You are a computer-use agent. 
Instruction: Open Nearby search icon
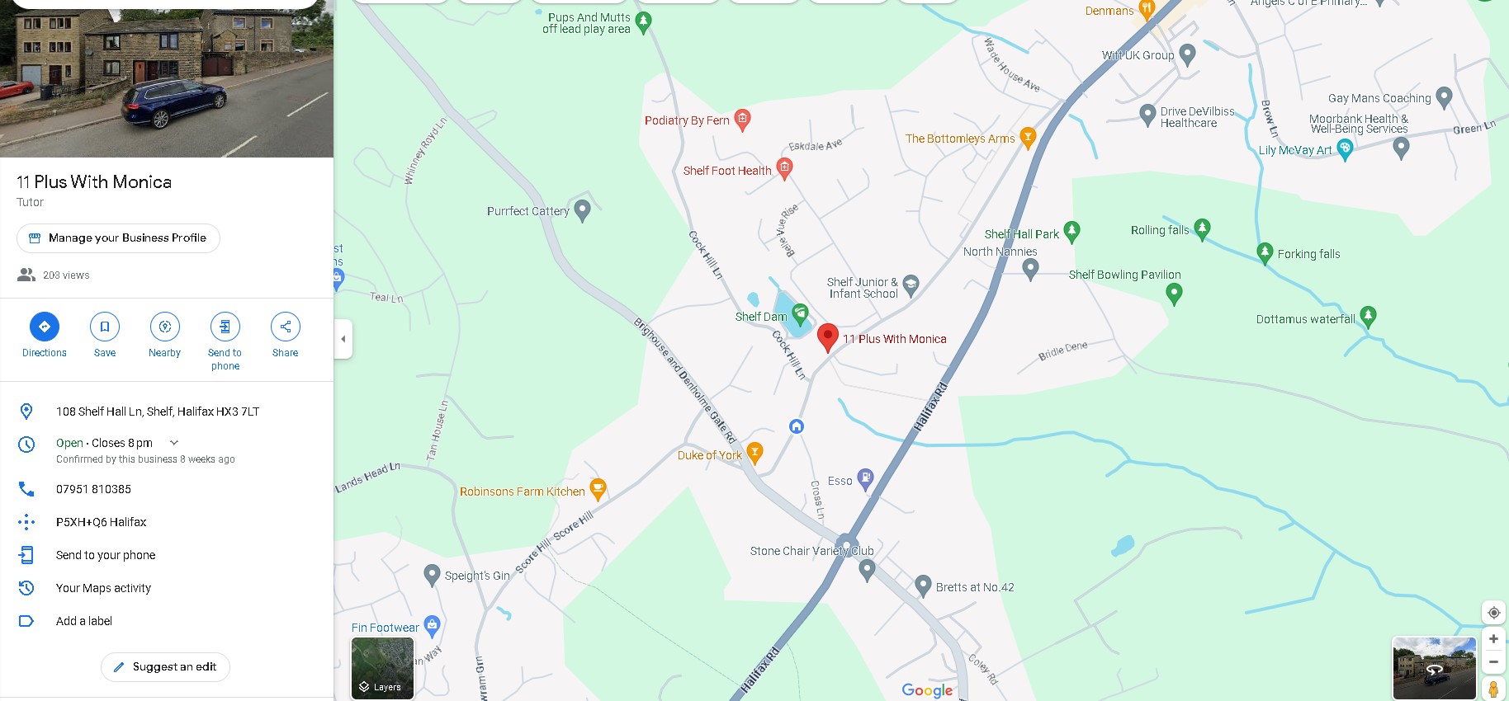(165, 327)
